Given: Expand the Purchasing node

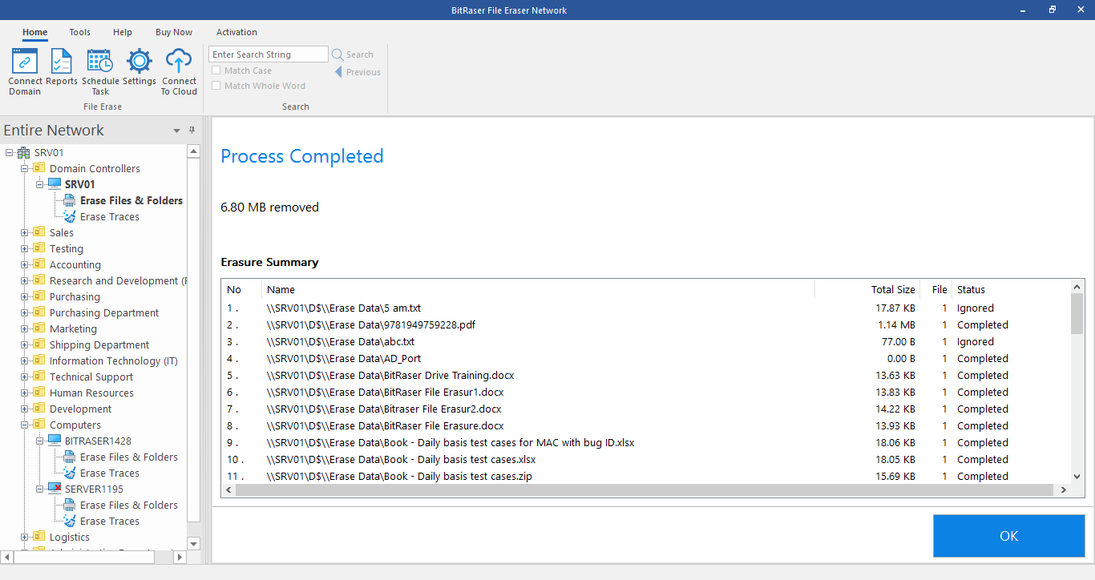Looking at the screenshot, I should [24, 296].
